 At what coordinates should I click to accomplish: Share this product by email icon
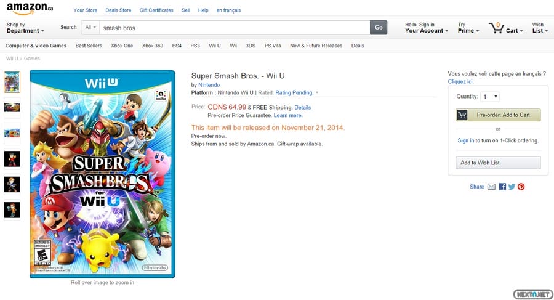491,187
